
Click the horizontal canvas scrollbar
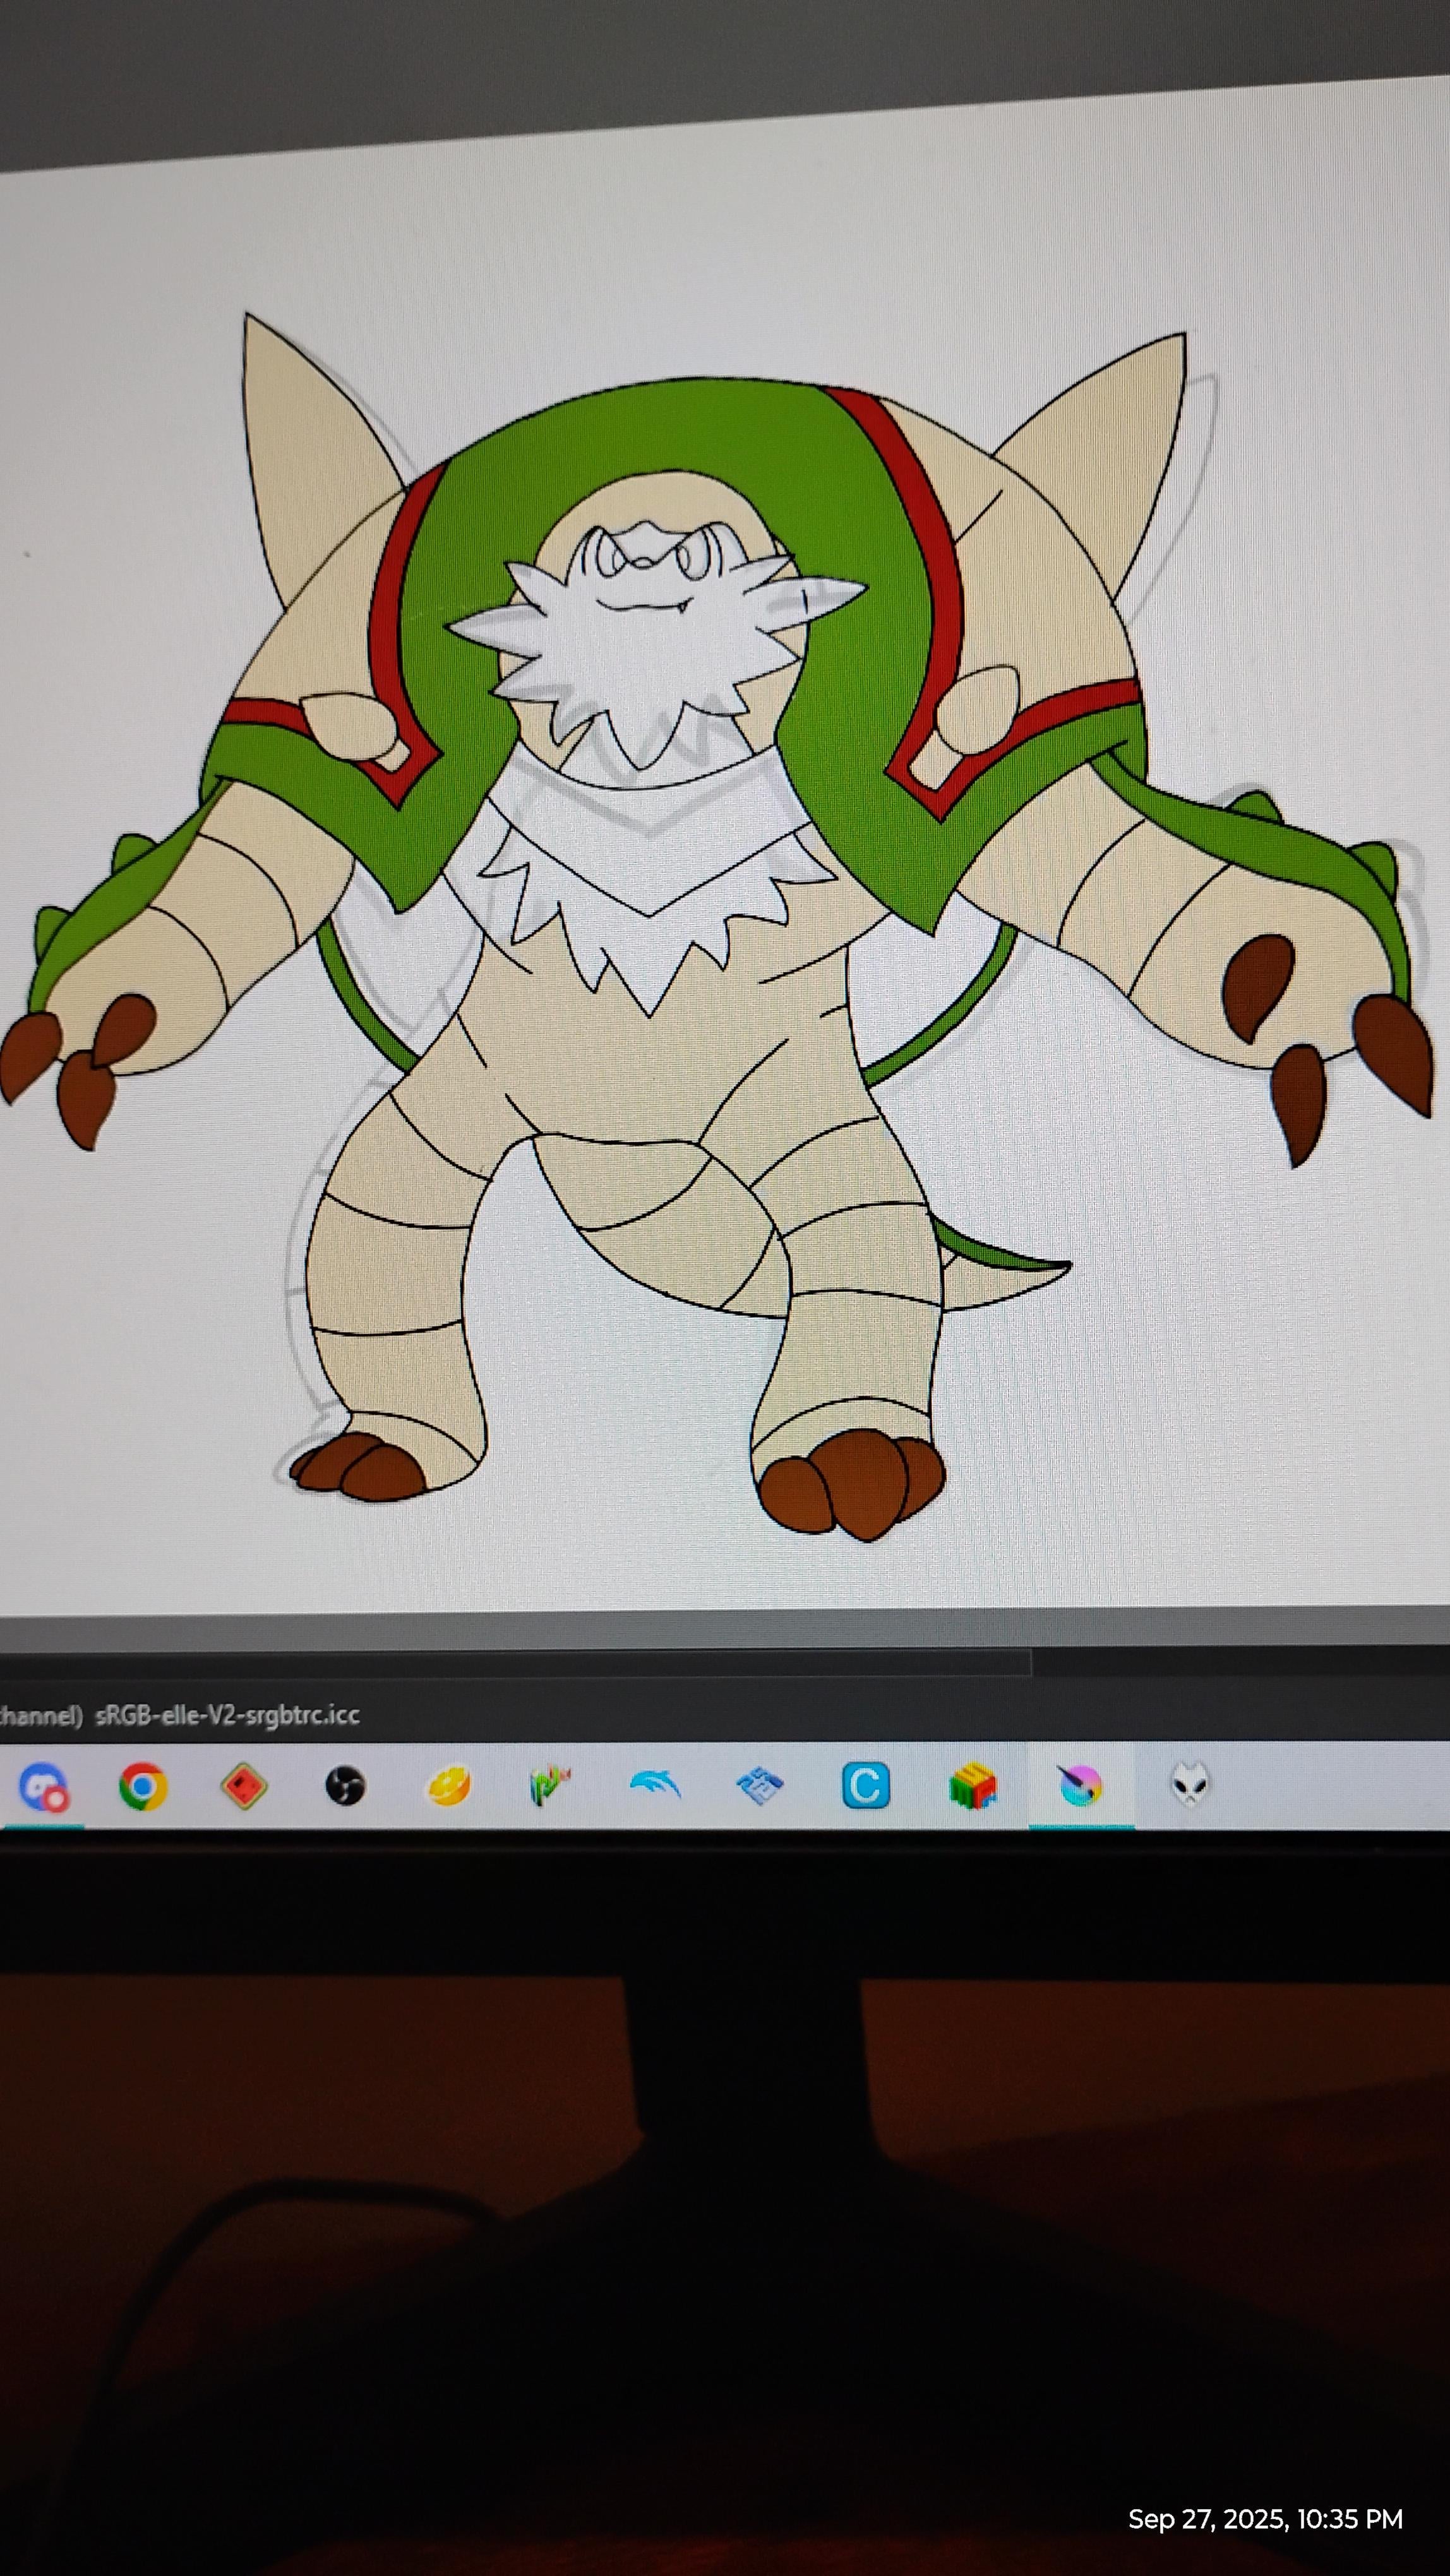point(500,1663)
